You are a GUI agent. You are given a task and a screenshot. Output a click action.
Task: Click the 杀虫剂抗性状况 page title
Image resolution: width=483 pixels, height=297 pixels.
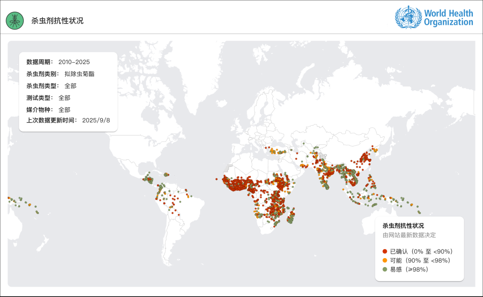pos(57,21)
